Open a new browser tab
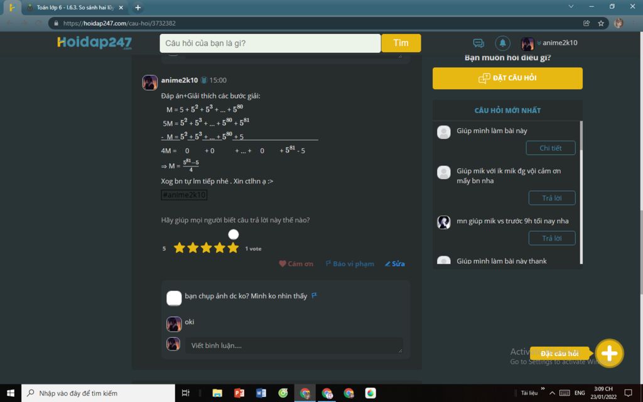643x402 pixels. [x=138, y=8]
